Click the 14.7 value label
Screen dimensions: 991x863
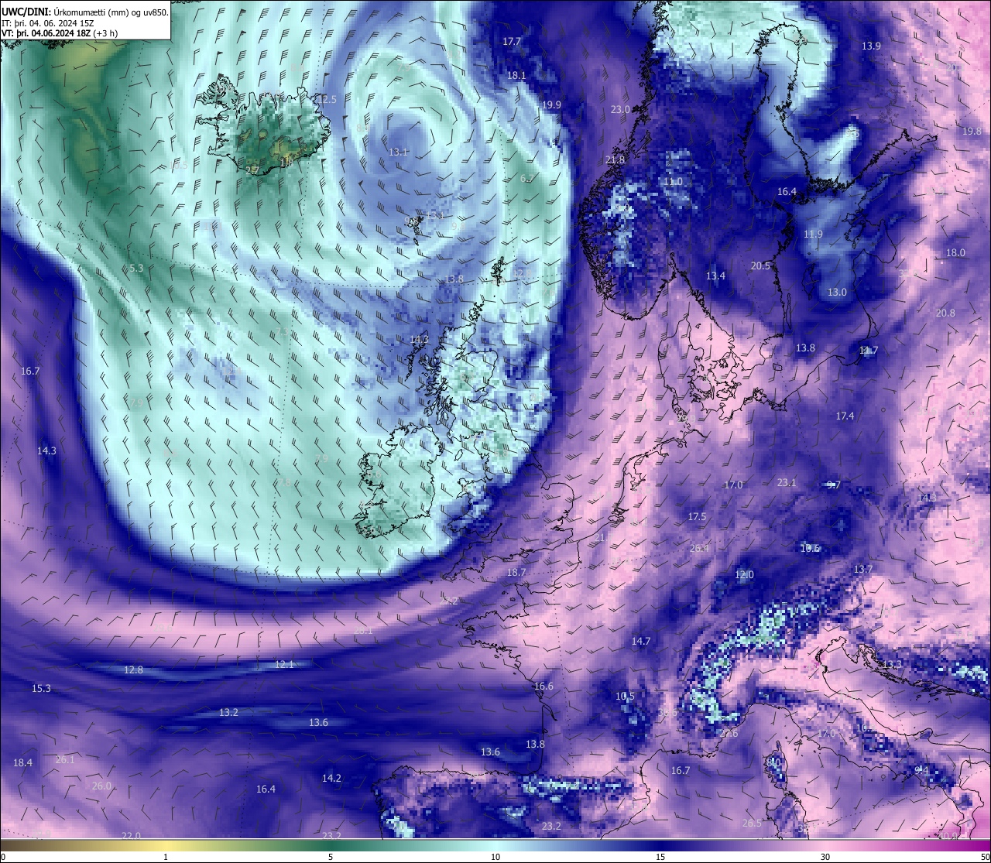point(641,642)
